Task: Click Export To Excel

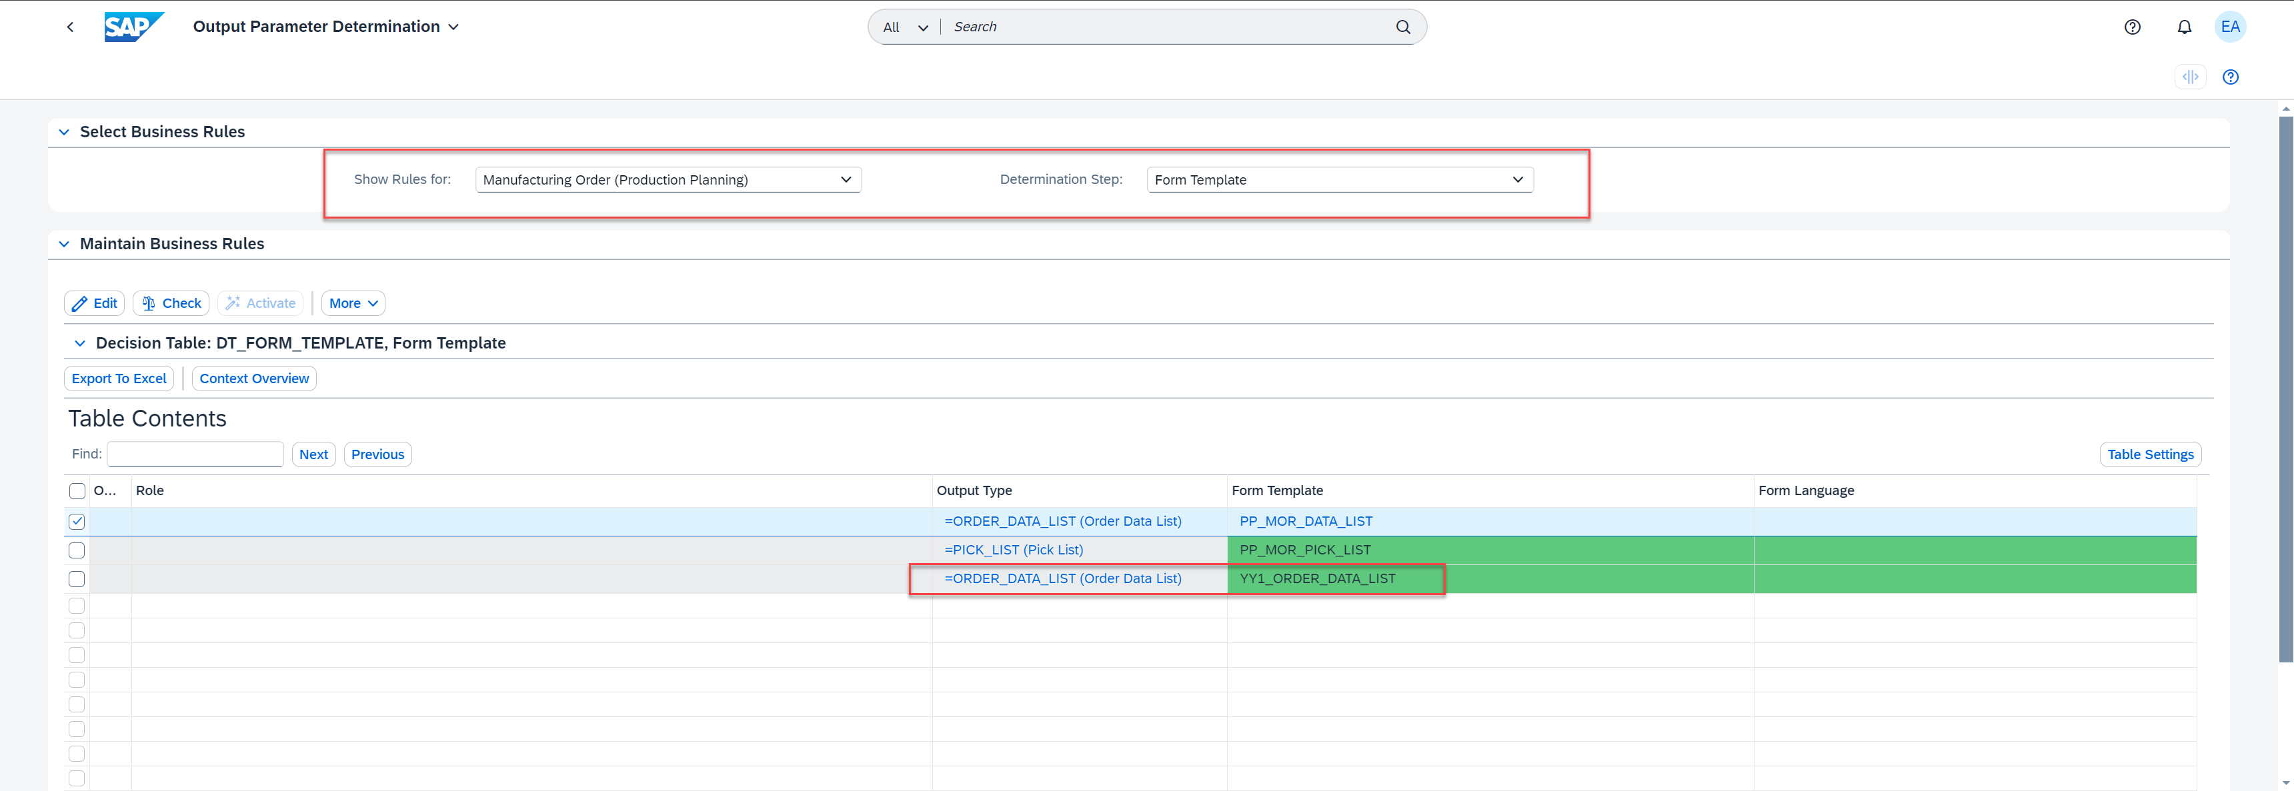Action: coord(119,379)
